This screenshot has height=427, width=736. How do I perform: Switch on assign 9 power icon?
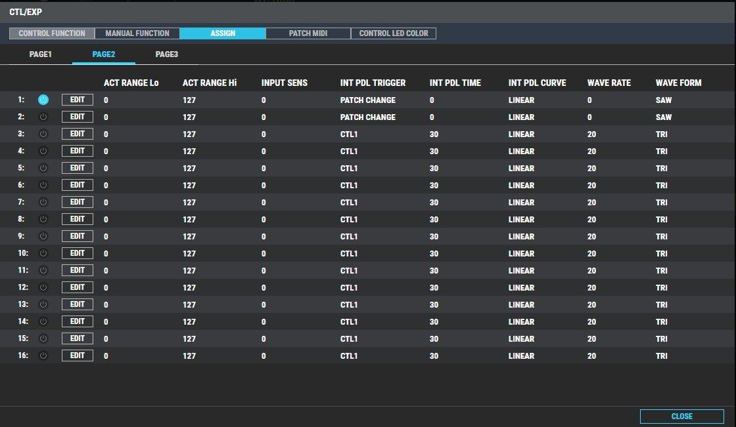tap(43, 236)
